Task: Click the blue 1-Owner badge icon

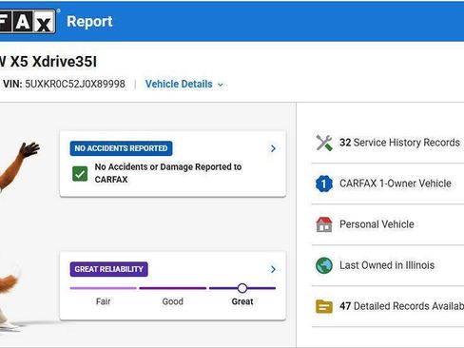Action: click(x=324, y=184)
